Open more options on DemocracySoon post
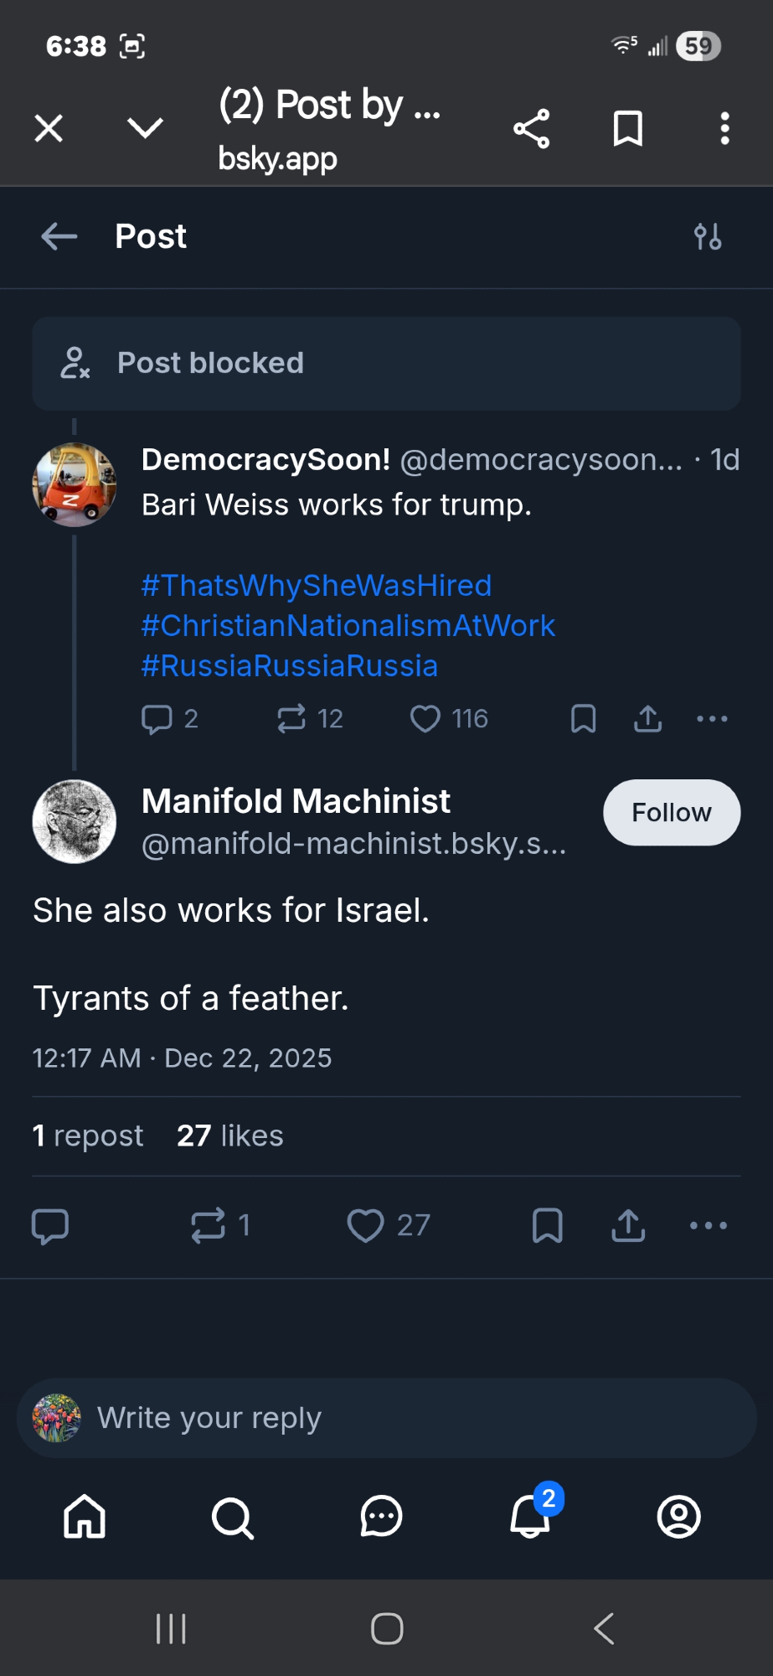 pyautogui.click(x=712, y=719)
